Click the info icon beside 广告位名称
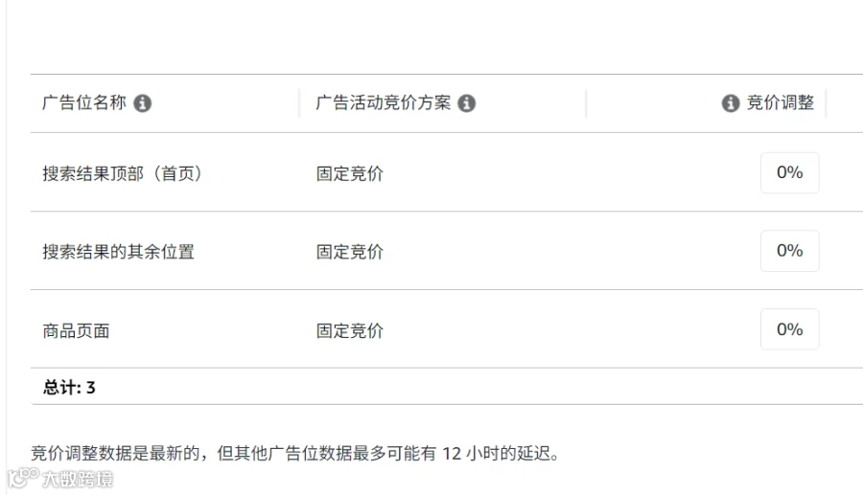The height and width of the screenshot is (495, 863). pos(142,102)
